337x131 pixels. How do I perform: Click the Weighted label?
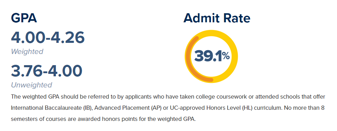point(27,52)
